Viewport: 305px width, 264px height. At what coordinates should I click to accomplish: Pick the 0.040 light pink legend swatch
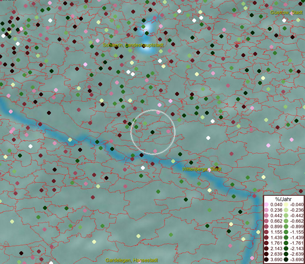pos(266,205)
